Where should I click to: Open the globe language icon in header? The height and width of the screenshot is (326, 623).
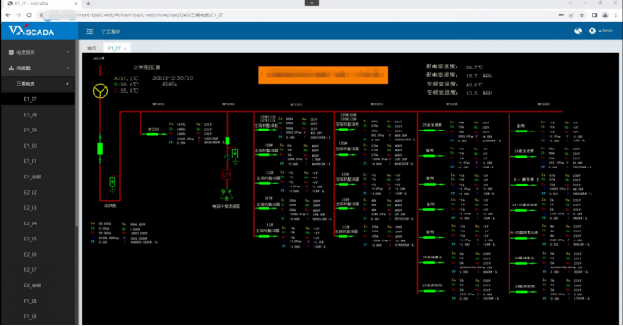[x=578, y=31]
